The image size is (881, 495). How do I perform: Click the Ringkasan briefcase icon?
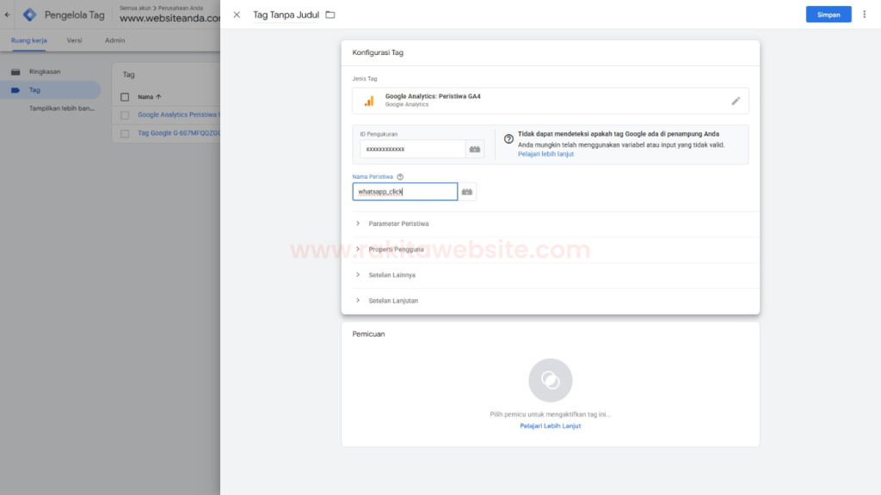tap(15, 72)
